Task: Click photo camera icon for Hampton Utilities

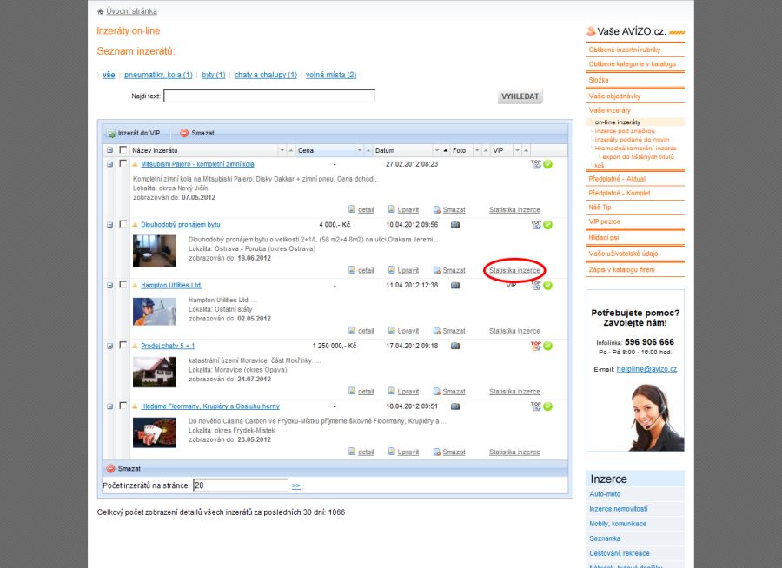Action: tap(454, 285)
